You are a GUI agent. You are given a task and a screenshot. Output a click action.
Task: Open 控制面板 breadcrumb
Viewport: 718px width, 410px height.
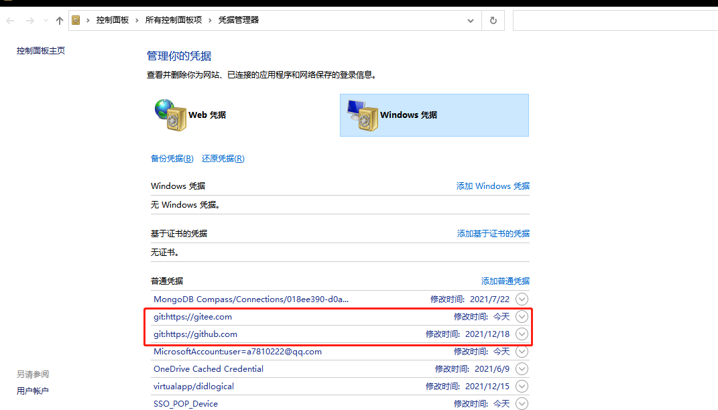(113, 20)
